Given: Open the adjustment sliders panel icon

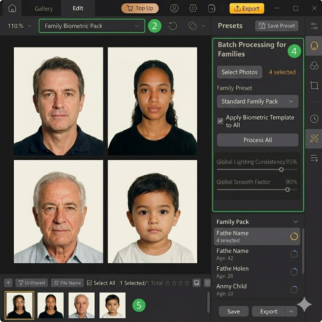Looking at the screenshot, I should [314, 26].
